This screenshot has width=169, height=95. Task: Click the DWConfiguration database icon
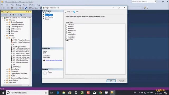(x=10, y=27)
